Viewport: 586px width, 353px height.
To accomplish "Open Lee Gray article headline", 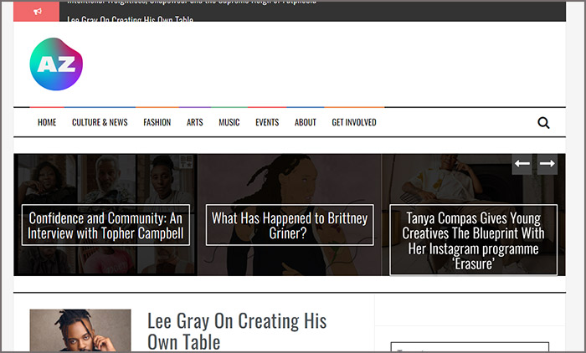I will pos(237,331).
